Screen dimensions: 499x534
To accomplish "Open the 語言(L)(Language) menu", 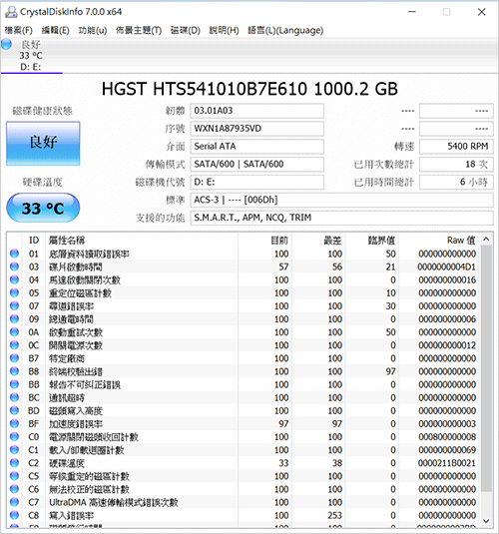I will [x=285, y=30].
